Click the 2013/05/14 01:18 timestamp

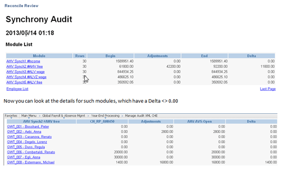[30, 33]
